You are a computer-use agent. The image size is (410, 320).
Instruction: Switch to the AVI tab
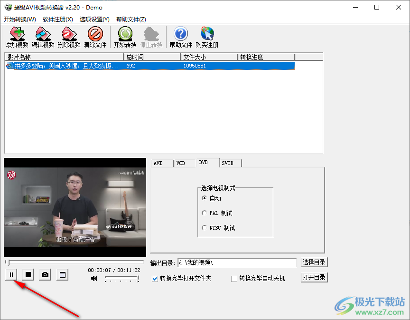click(162, 163)
